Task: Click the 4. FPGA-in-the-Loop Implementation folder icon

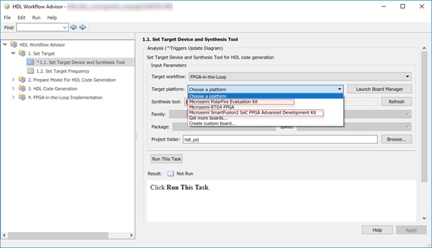Action: [x=22, y=97]
